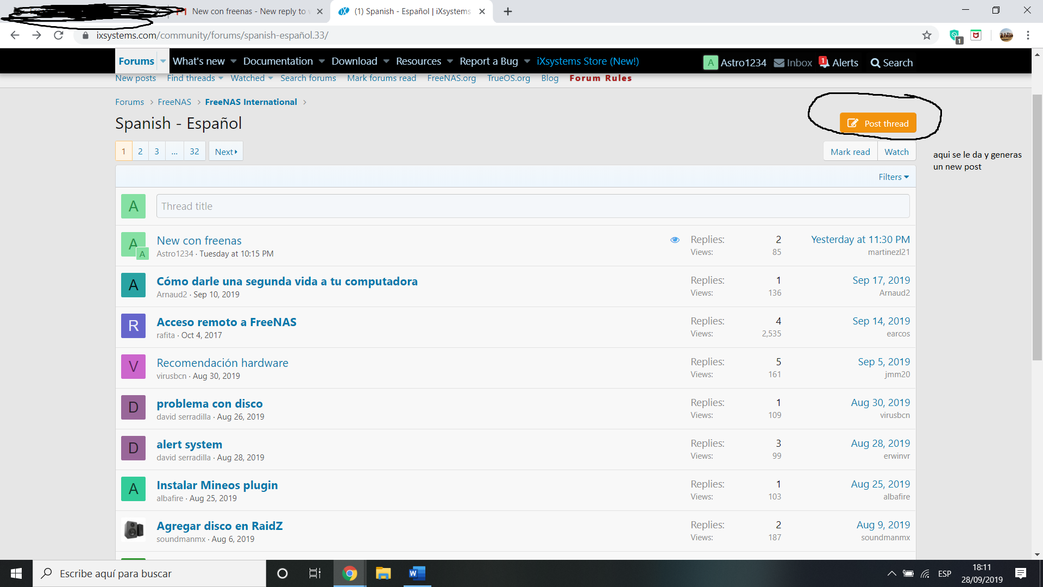Viewport: 1043px width, 587px height.
Task: Open the Alerts bell
Action: click(824, 62)
